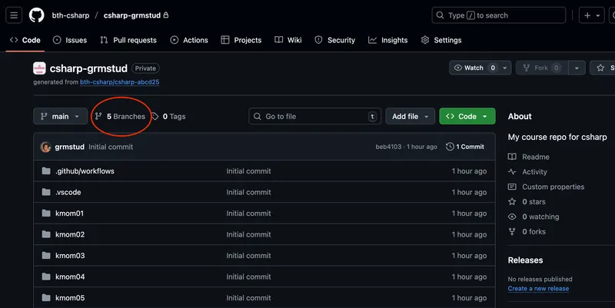Open the Actions tab

pyautogui.click(x=189, y=40)
